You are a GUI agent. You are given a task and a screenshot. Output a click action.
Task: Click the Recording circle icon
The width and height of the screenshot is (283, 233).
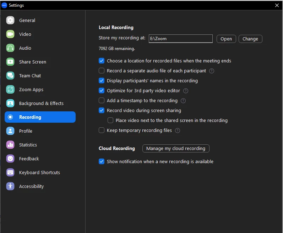point(10,117)
